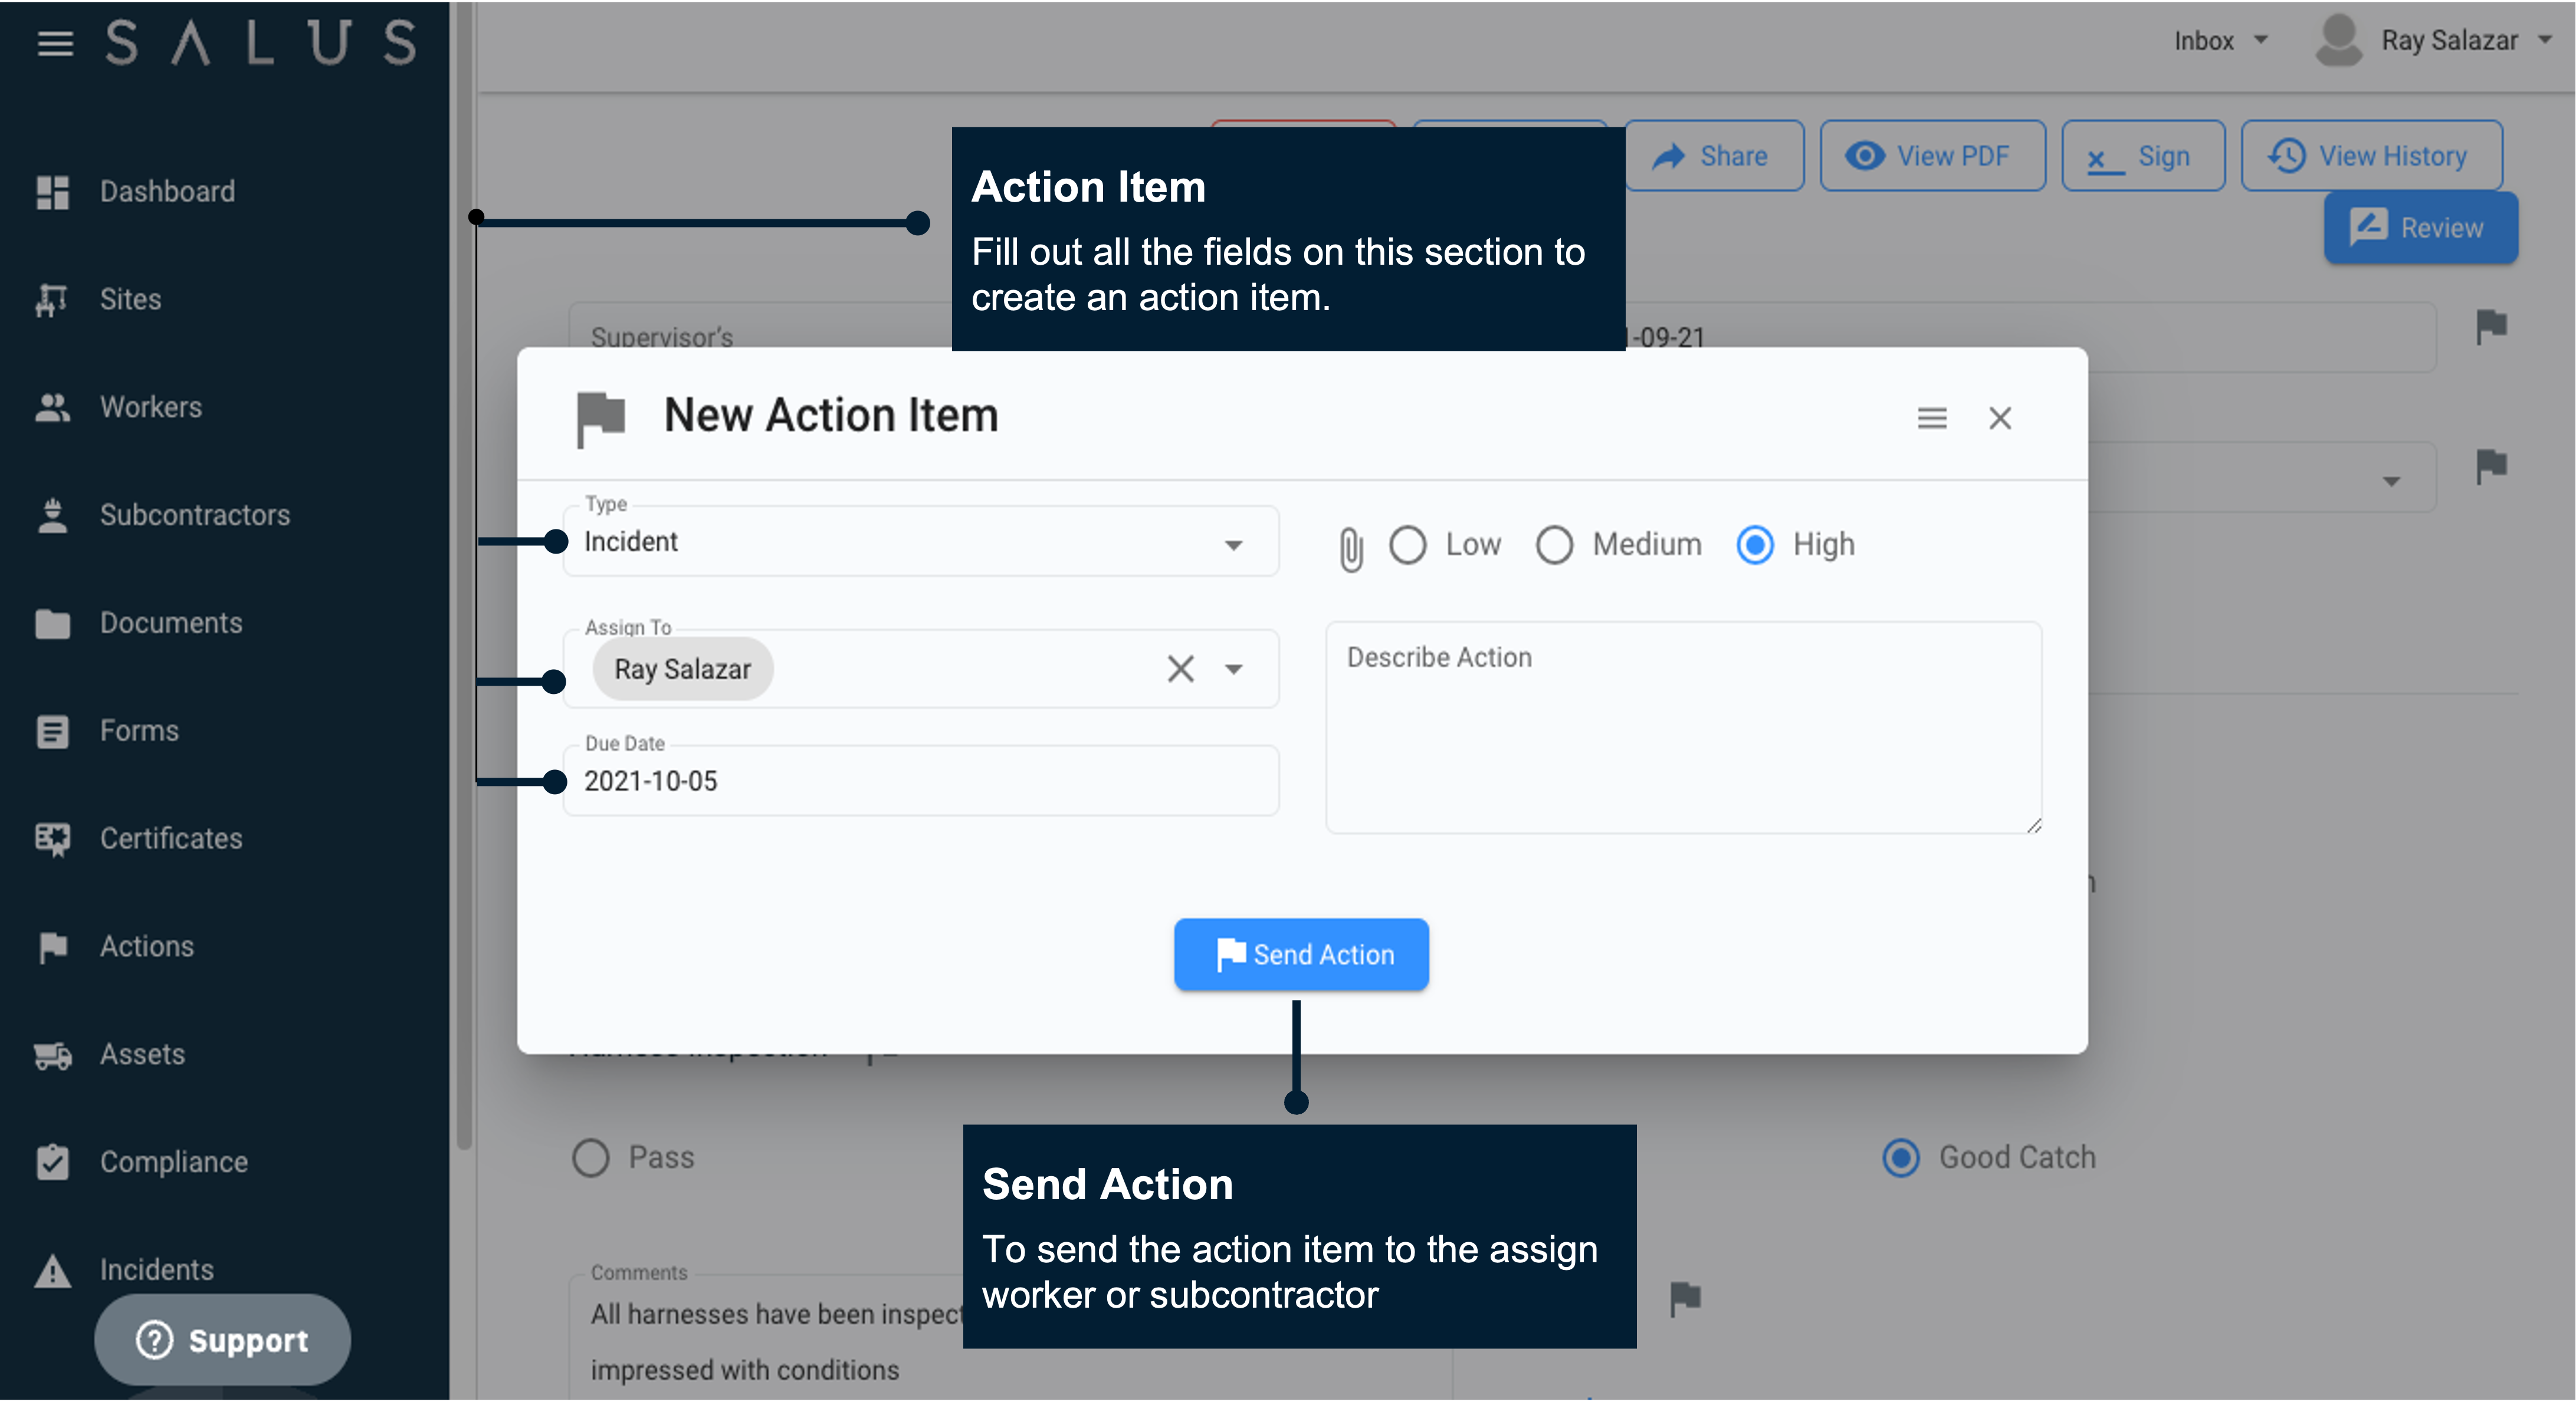Select Compliance from the sidebar menu
The width and height of the screenshot is (2576, 1402).
coord(53,1162)
